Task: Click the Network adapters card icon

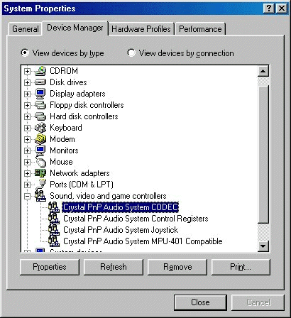Action: (40, 173)
